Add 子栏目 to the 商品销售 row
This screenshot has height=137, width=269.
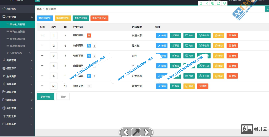tap(204, 66)
